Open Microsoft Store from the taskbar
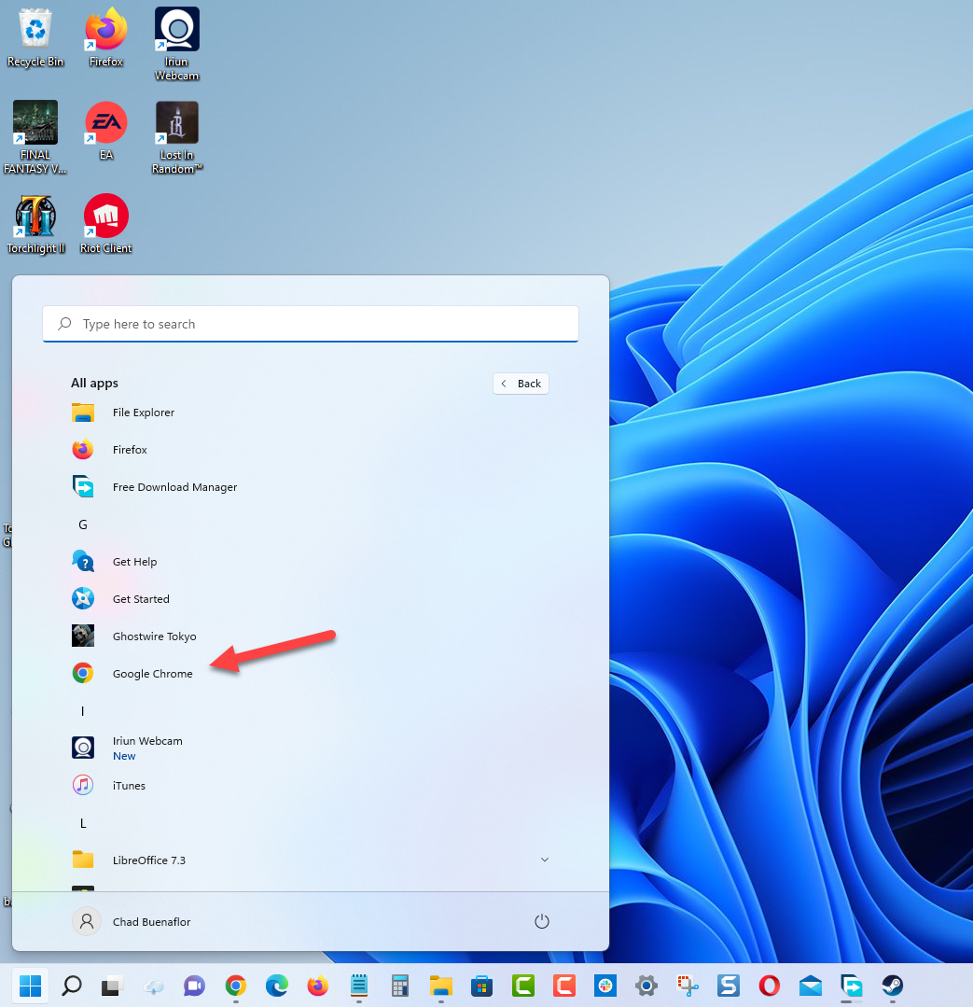The height and width of the screenshot is (1007, 973). (482, 986)
